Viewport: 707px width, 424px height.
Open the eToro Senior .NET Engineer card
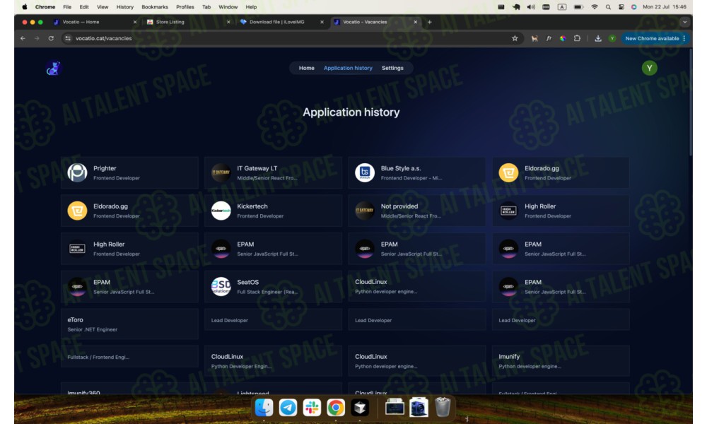[129, 324]
